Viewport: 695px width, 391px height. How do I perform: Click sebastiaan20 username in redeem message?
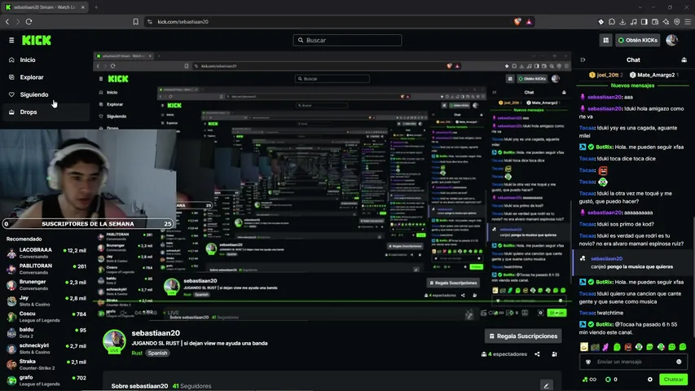606,258
